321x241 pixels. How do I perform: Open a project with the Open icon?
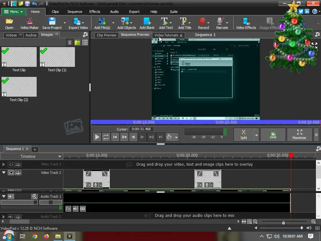(9, 23)
